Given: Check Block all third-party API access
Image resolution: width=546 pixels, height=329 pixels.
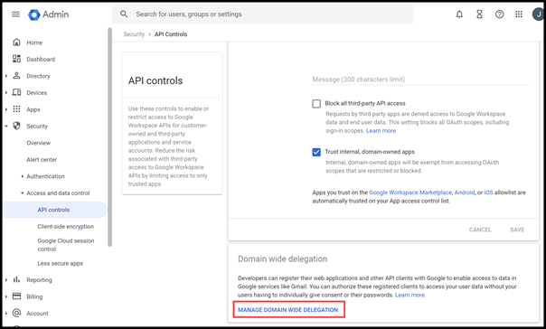Looking at the screenshot, I should (x=316, y=104).
